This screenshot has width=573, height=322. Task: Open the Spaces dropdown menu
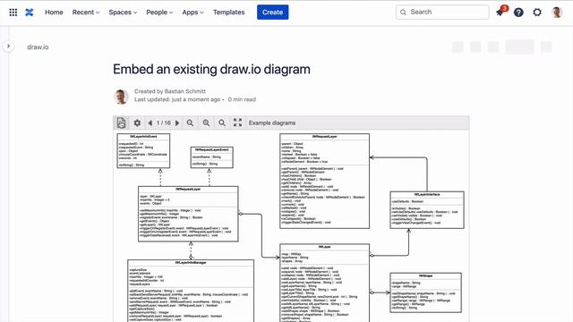(123, 12)
